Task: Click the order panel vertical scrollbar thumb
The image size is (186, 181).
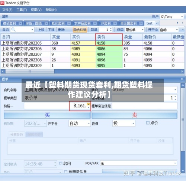Action: (x=183, y=119)
